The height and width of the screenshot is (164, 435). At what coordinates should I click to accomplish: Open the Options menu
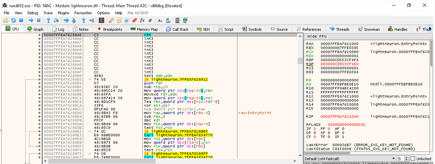tap(104, 13)
